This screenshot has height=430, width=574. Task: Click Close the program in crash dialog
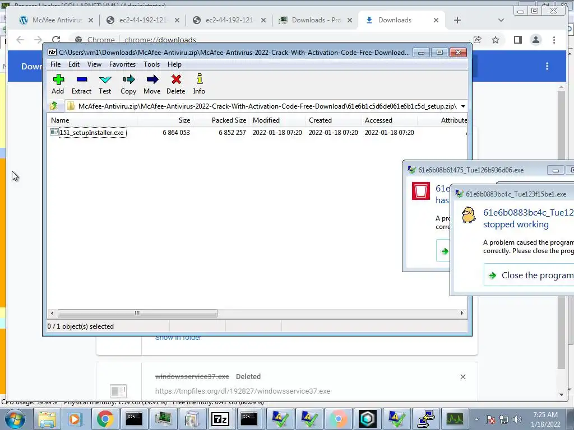point(529,275)
